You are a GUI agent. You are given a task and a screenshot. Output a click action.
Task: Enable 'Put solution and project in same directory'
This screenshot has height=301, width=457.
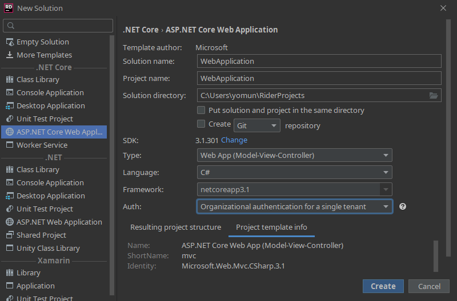coord(201,110)
